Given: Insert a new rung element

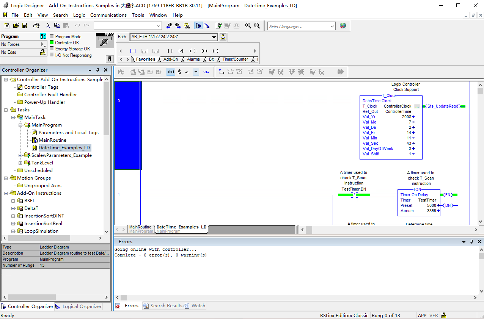Looking at the screenshot, I should [x=133, y=51].
